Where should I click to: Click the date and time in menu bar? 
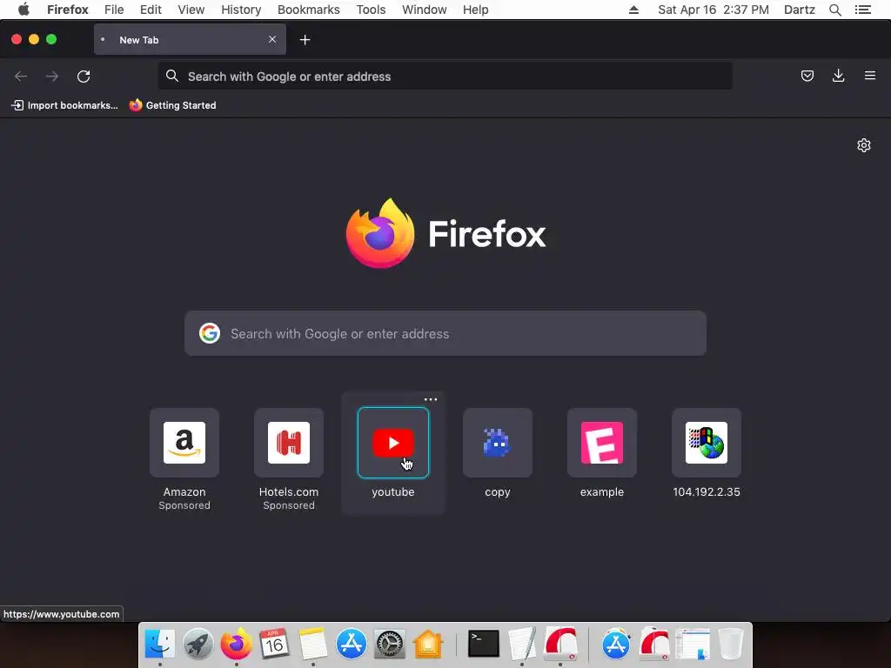pyautogui.click(x=713, y=10)
